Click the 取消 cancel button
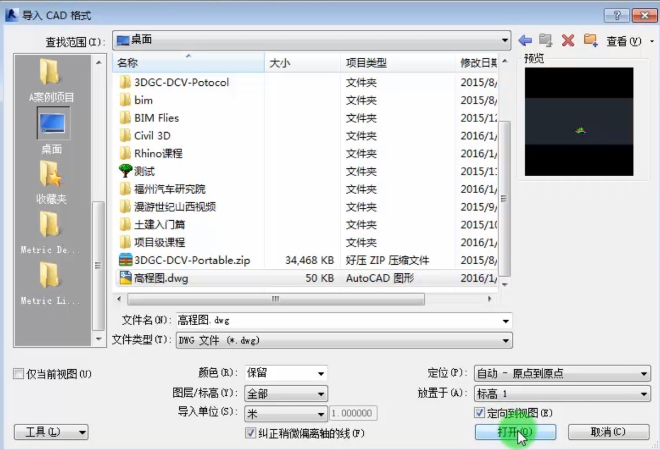The width and height of the screenshot is (660, 450). [x=608, y=432]
